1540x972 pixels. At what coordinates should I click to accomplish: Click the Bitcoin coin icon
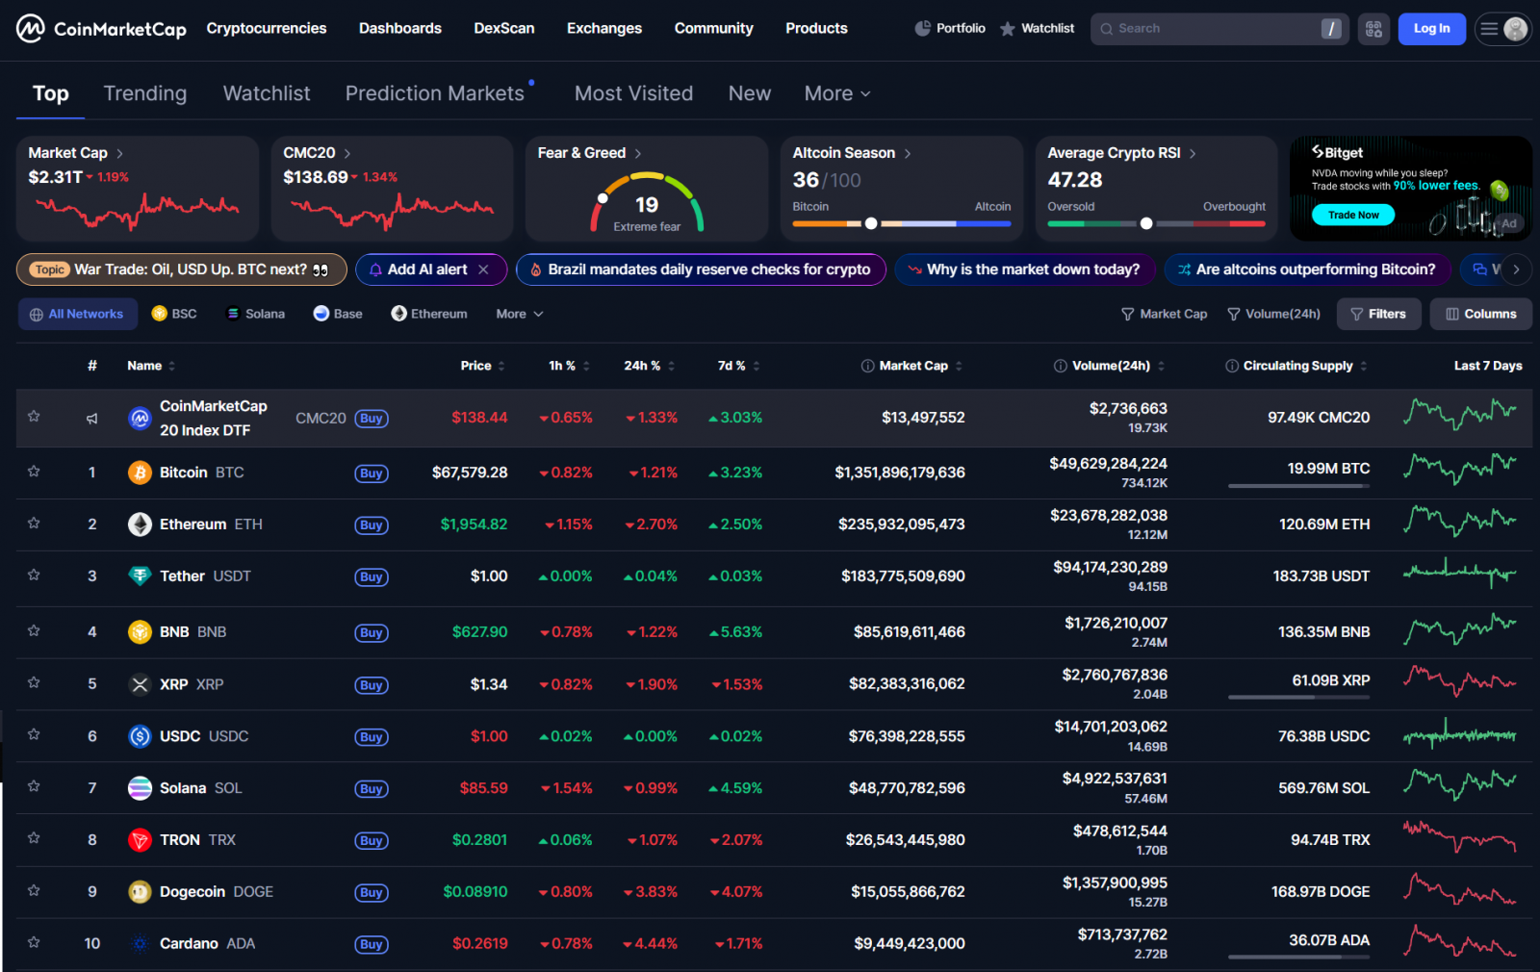click(140, 473)
